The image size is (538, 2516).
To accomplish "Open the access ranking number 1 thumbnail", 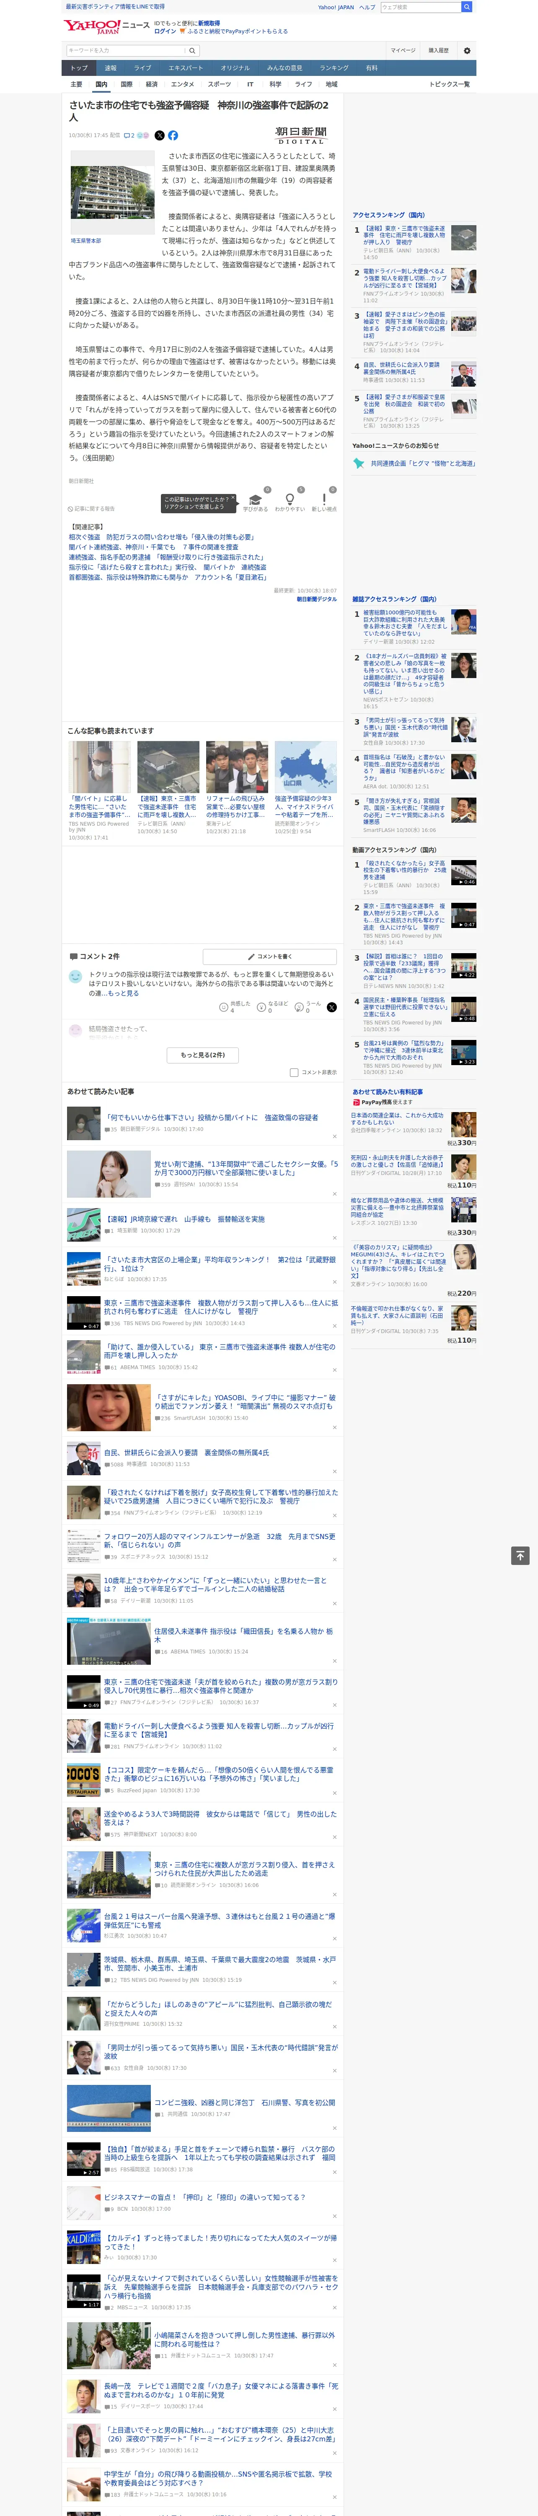I will (x=464, y=237).
